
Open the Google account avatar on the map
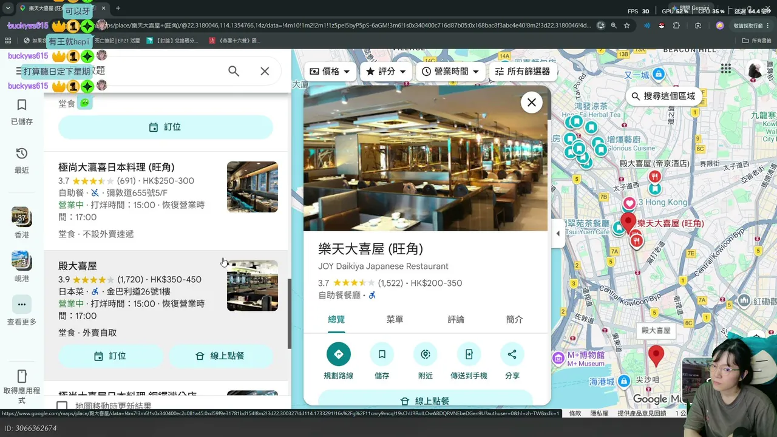pos(755,70)
